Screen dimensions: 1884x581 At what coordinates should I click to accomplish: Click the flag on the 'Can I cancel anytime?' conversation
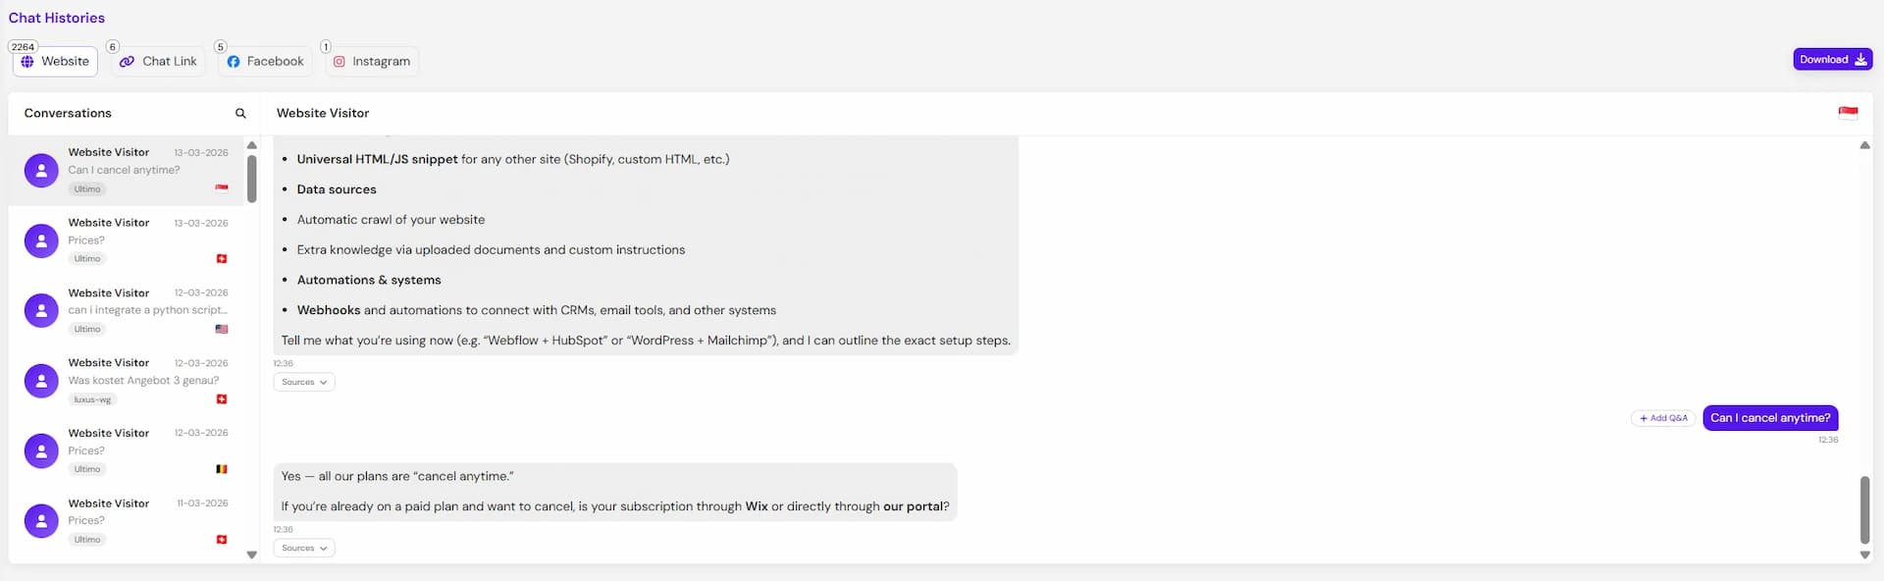tap(222, 187)
